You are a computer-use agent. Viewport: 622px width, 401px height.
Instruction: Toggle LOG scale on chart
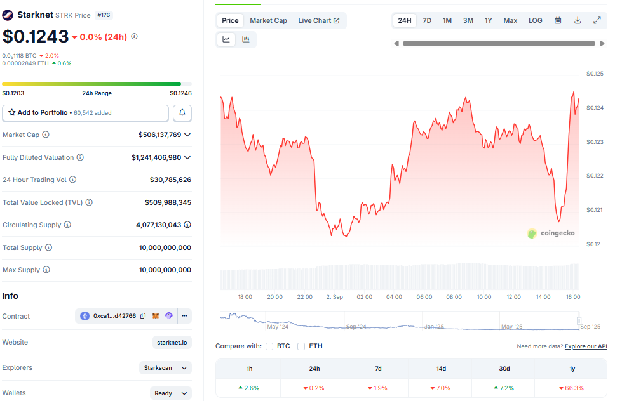535,20
